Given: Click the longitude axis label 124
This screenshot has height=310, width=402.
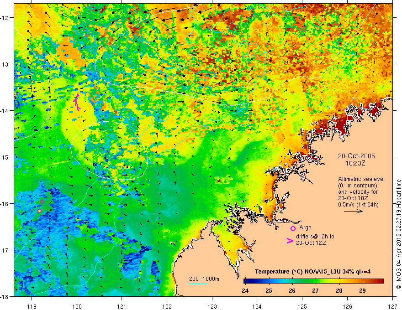Looking at the screenshot, I should tap(257, 306).
